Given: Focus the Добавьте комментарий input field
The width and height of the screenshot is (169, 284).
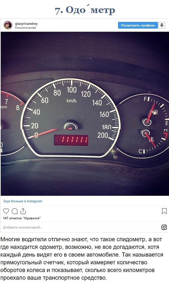Looking at the screenshot, I should [81, 227].
